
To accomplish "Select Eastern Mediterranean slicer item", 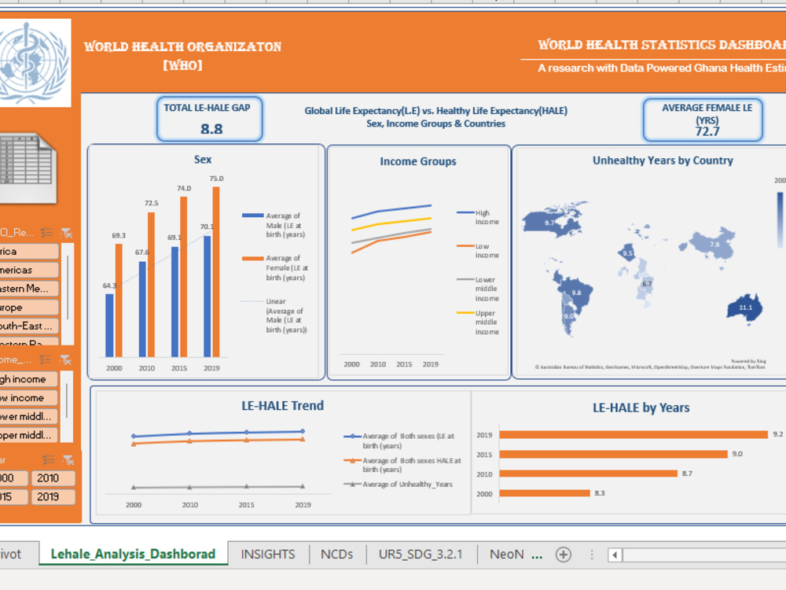I will point(28,289).
